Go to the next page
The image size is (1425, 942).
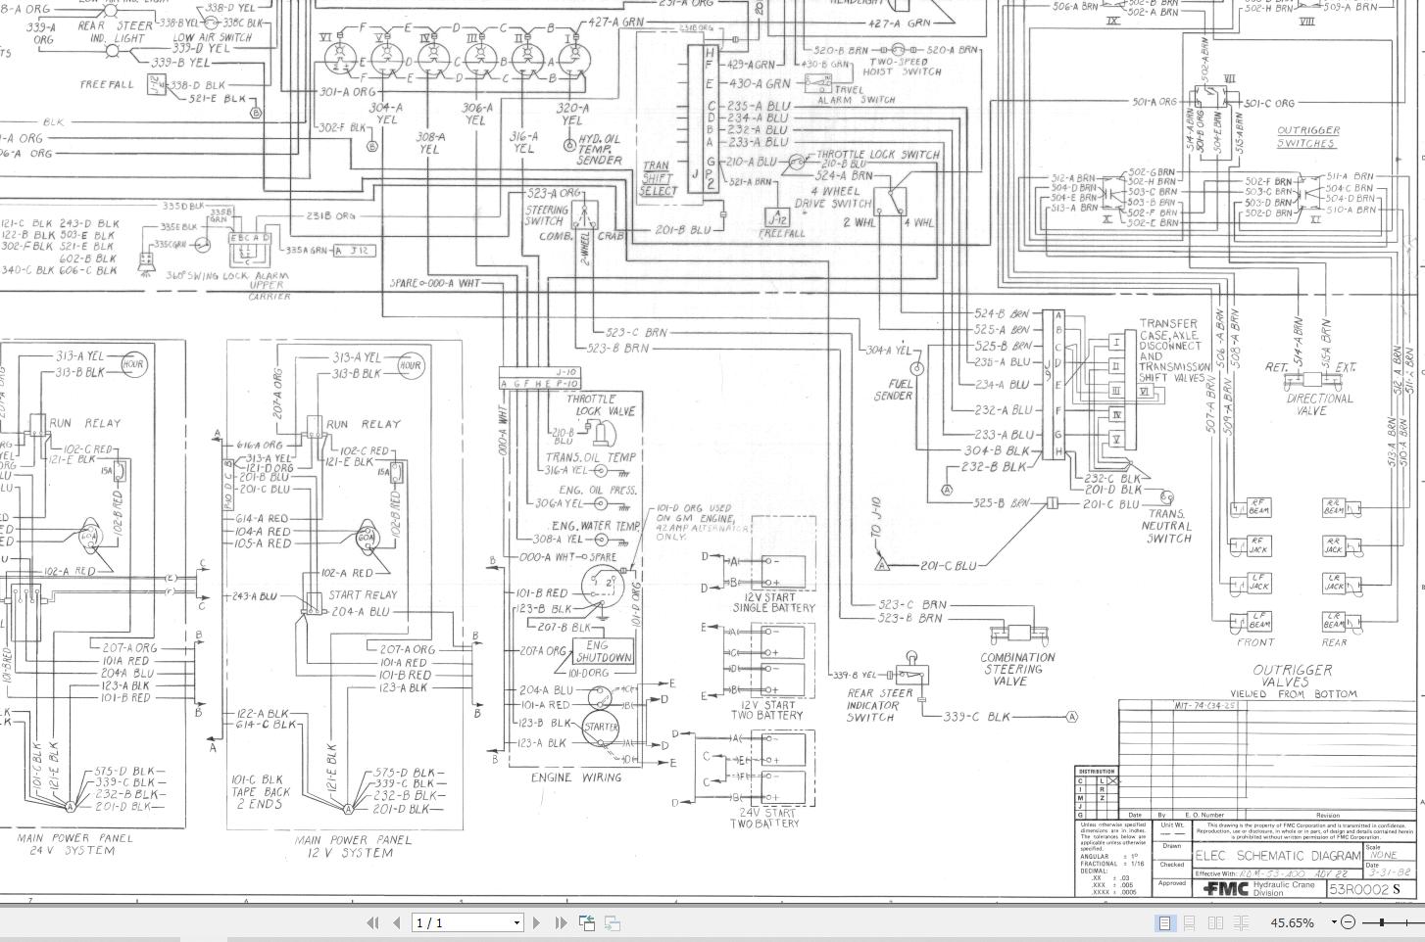click(536, 922)
